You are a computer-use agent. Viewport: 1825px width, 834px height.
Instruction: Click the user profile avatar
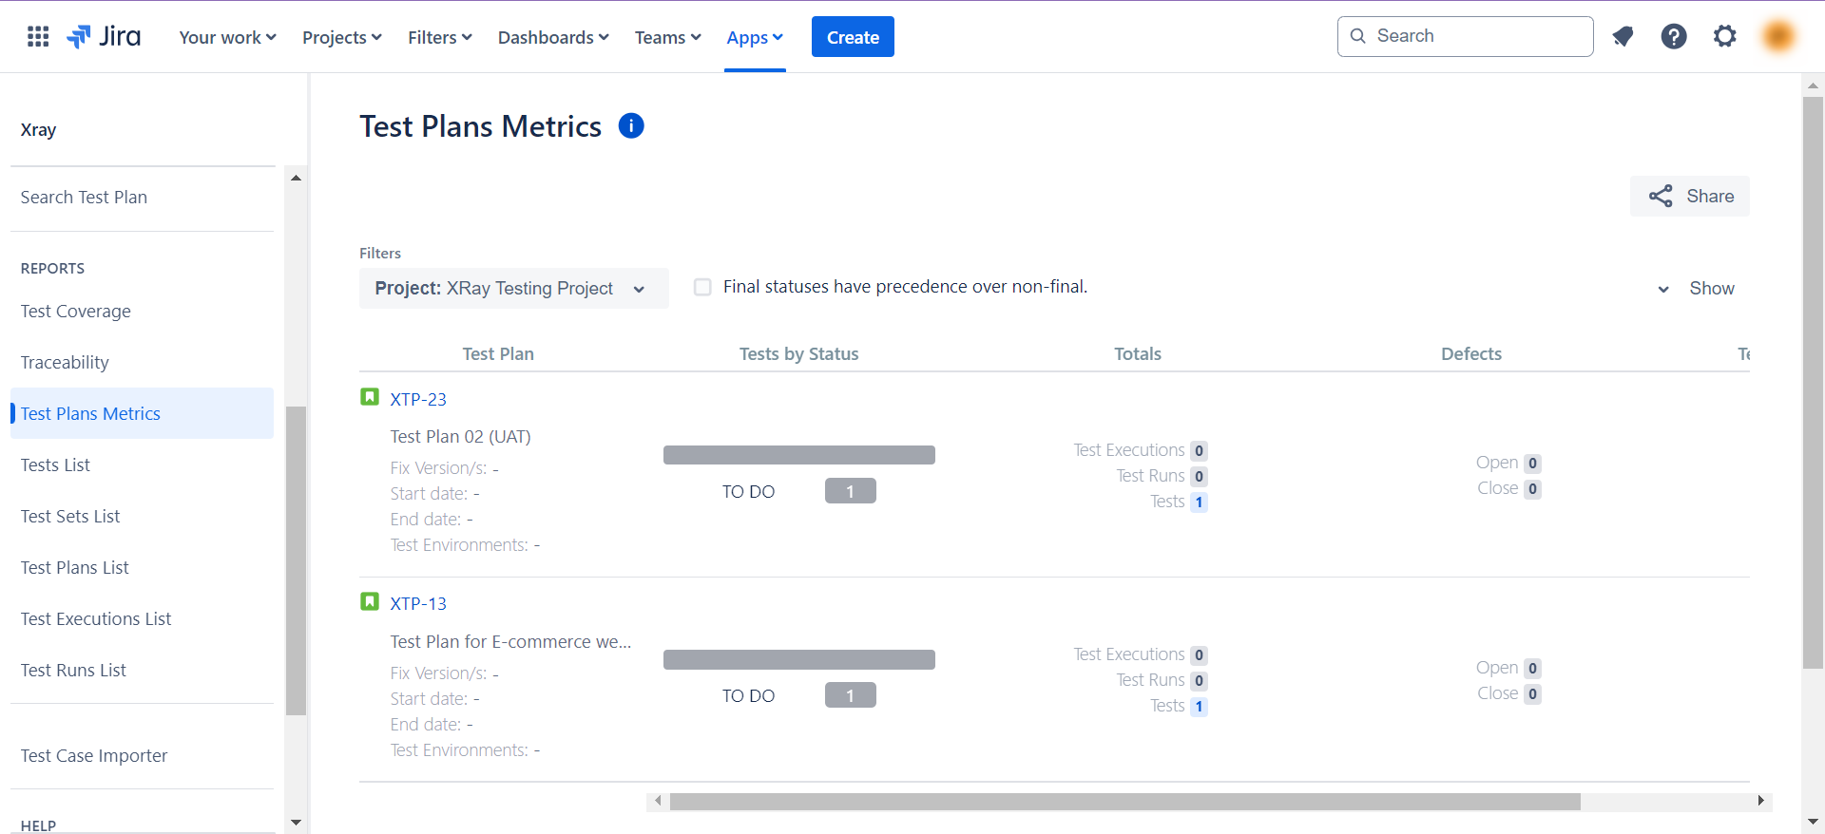click(1778, 37)
